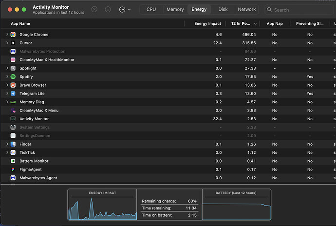Sort by Preventing Sleep column header
The width and height of the screenshot is (336, 226).
[310, 23]
